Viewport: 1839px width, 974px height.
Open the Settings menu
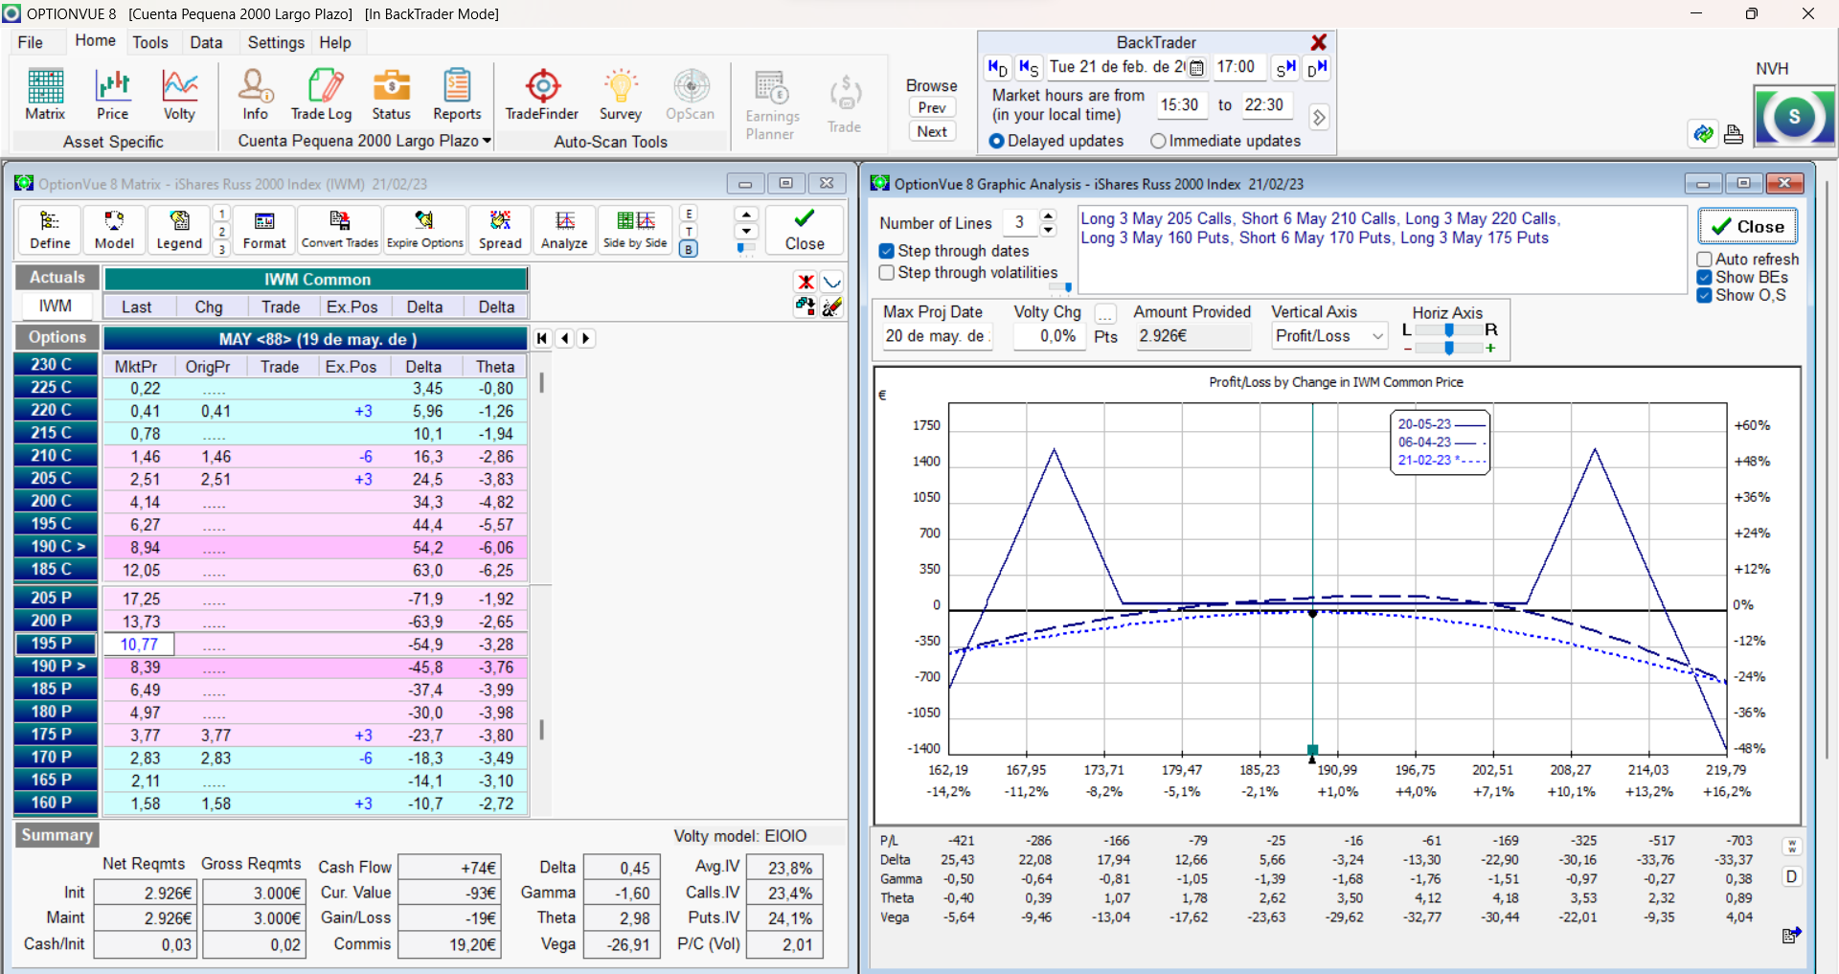(x=276, y=42)
